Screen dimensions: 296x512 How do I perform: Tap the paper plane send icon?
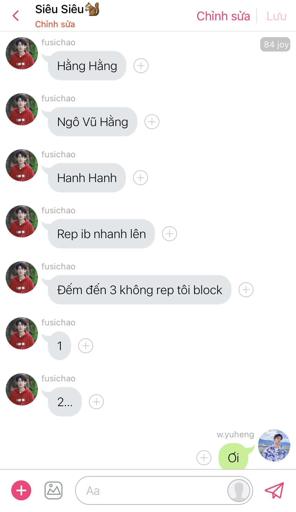click(x=274, y=490)
